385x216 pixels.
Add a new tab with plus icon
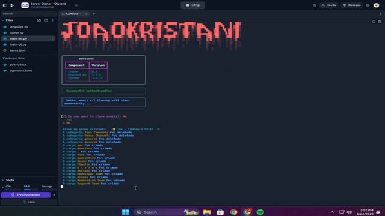(94, 14)
